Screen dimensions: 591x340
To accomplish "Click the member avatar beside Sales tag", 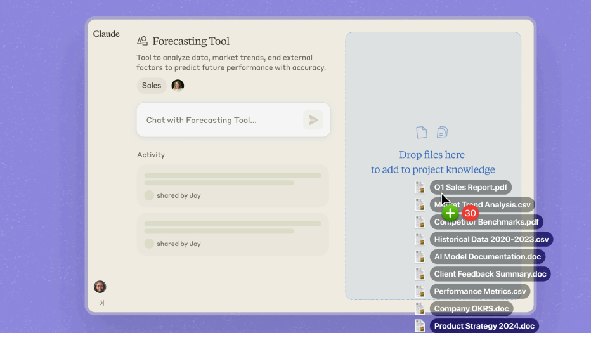I will click(178, 86).
